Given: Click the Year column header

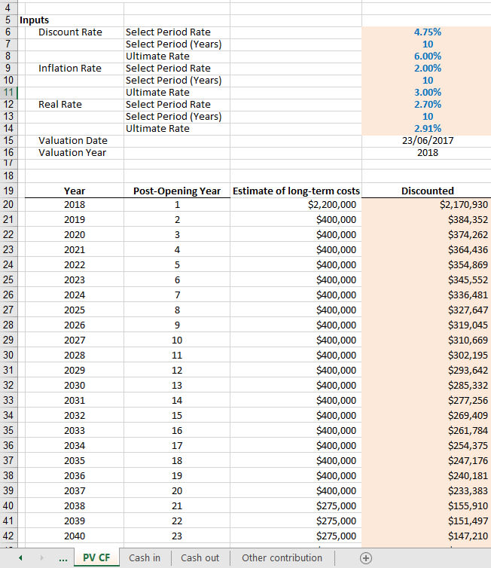Looking at the screenshot, I should pyautogui.click(x=75, y=191).
